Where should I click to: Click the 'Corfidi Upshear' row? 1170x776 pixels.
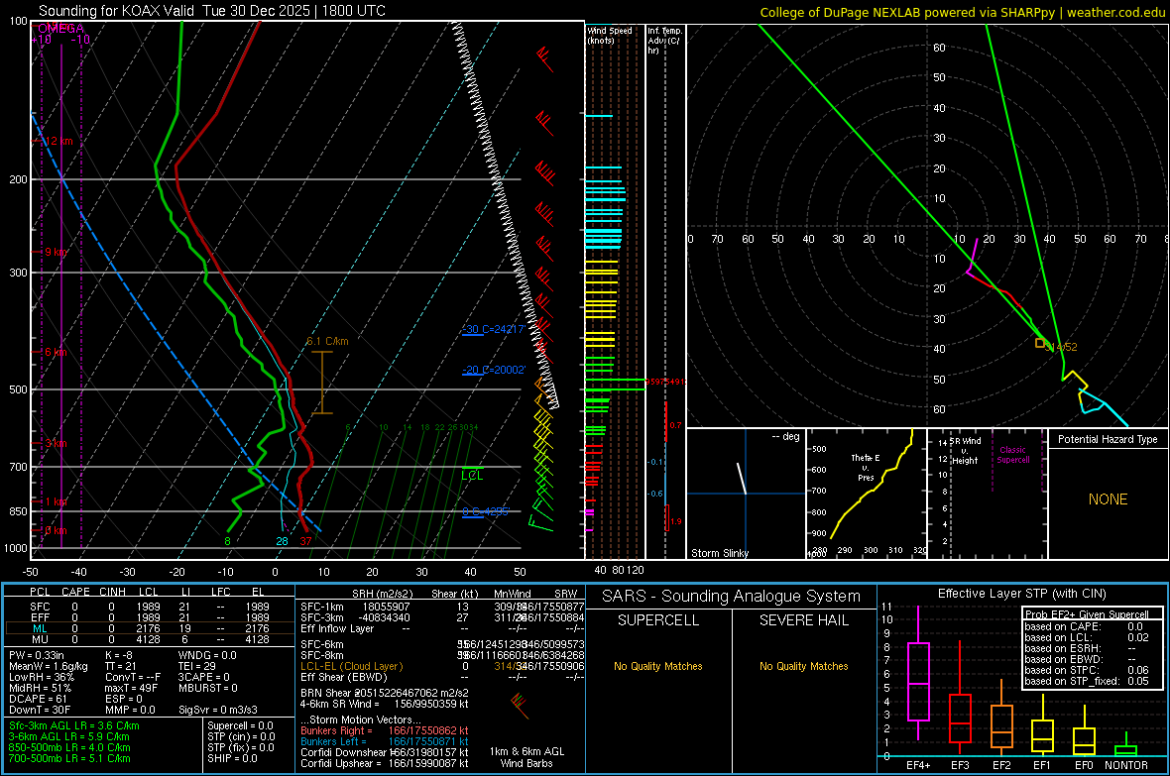click(385, 763)
